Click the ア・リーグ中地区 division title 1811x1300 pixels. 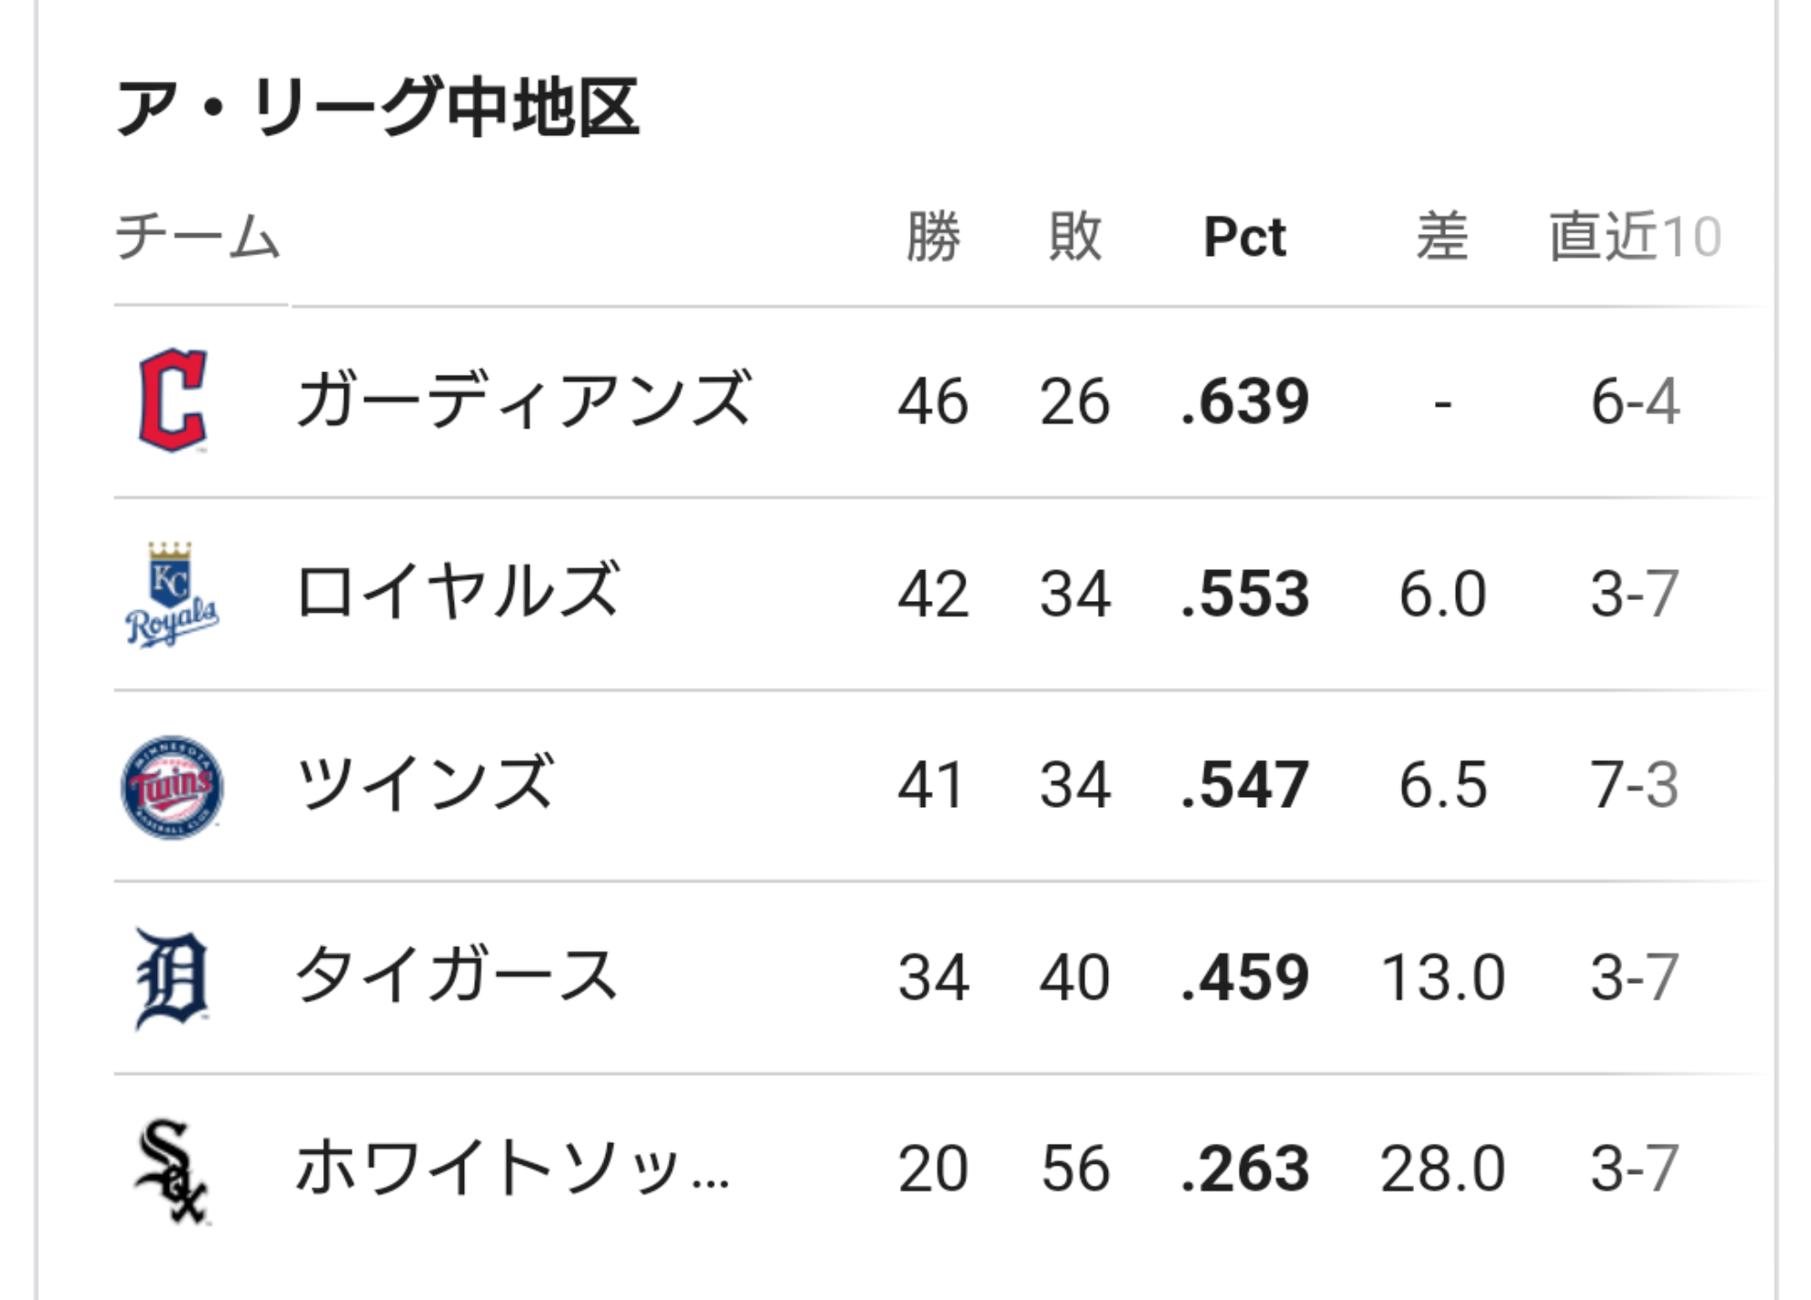coord(379,108)
